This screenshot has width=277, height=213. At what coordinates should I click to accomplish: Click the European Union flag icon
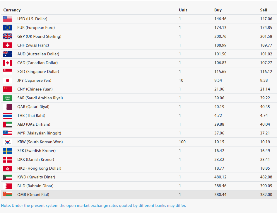point(8,28)
